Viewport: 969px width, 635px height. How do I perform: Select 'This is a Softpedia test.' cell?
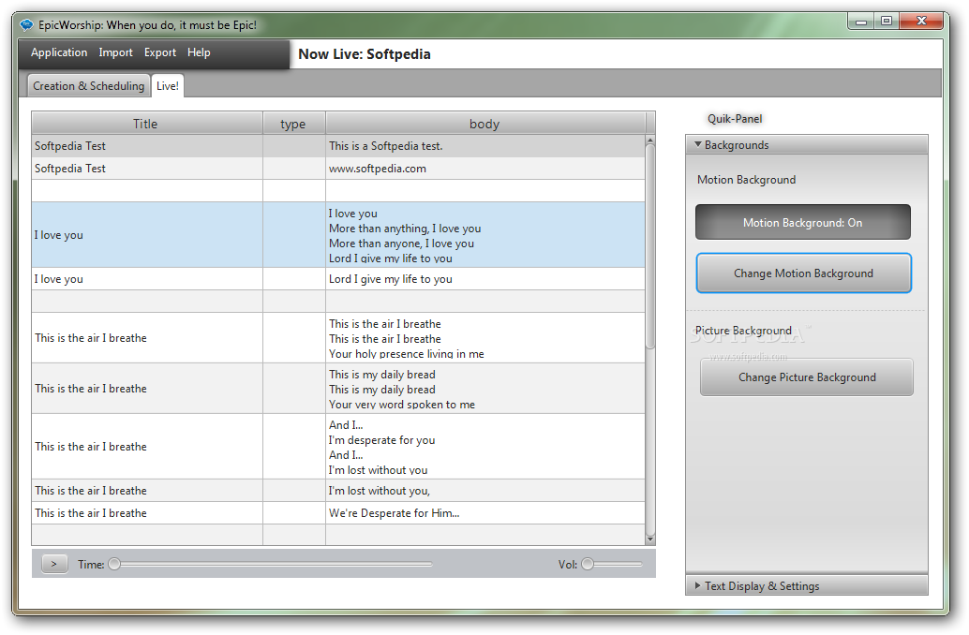click(x=485, y=146)
